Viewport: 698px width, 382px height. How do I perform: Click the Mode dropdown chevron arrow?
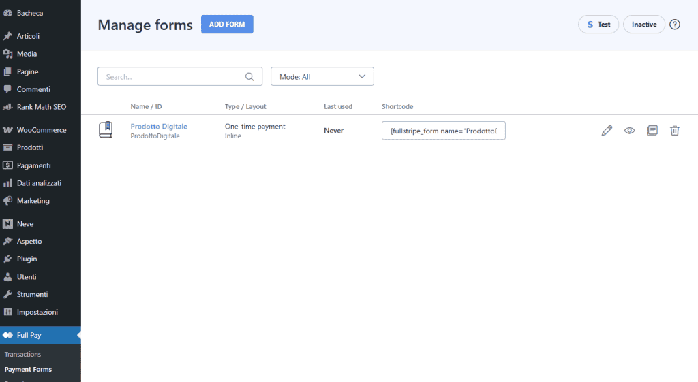coord(362,76)
